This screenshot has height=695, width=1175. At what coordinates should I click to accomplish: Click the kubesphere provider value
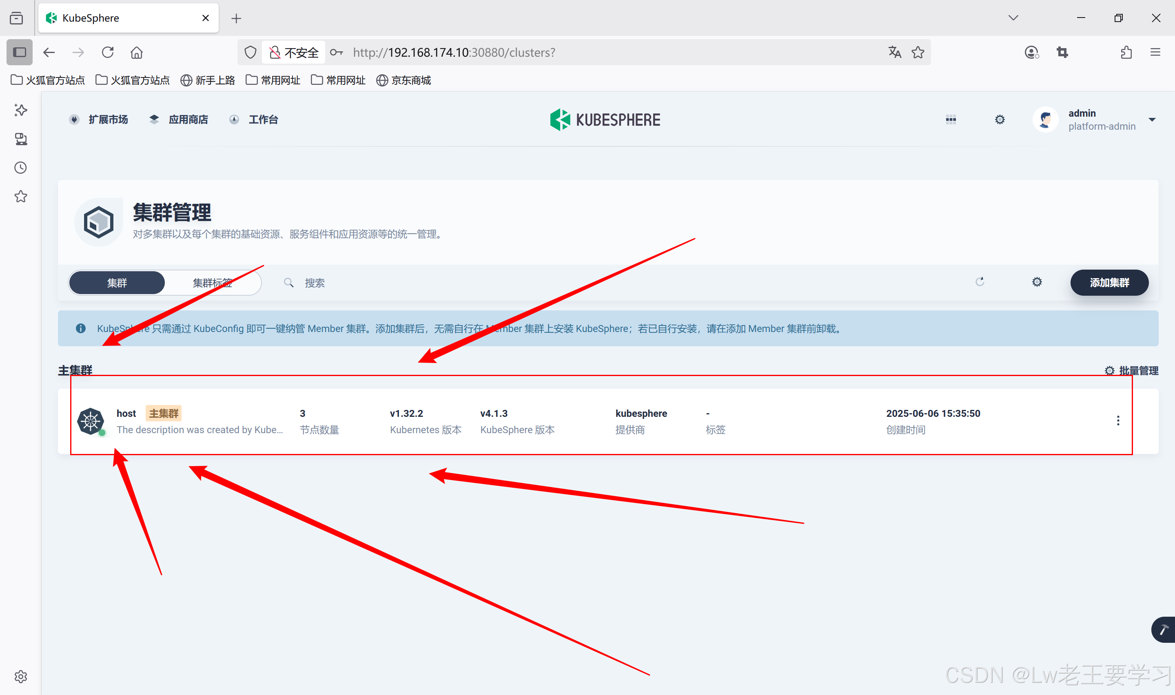point(641,414)
